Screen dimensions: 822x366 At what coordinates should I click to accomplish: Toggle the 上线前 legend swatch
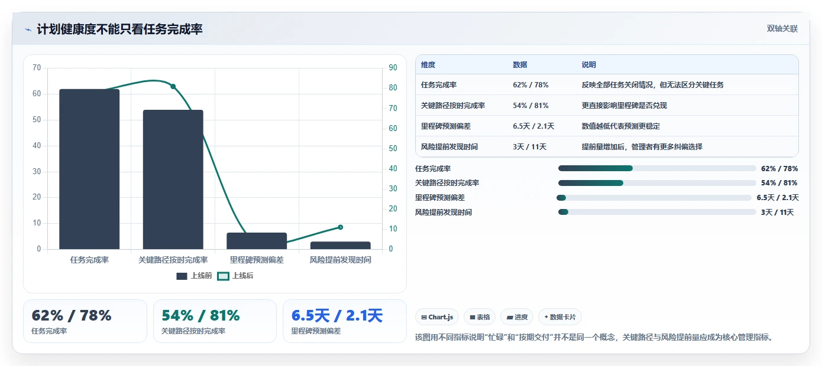pyautogui.click(x=182, y=276)
